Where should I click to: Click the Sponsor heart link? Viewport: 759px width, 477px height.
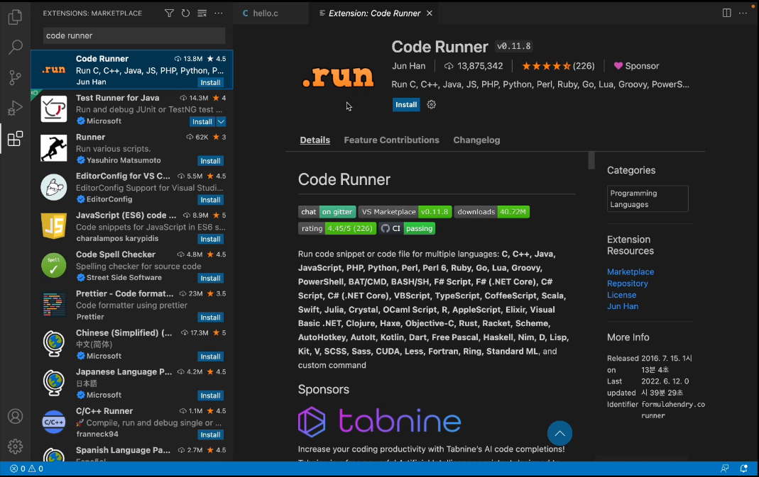point(636,66)
